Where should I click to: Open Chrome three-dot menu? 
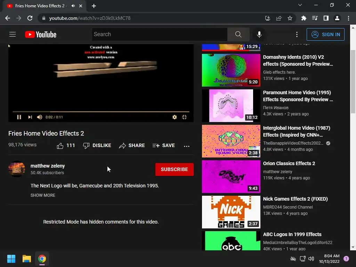[x=348, y=18]
